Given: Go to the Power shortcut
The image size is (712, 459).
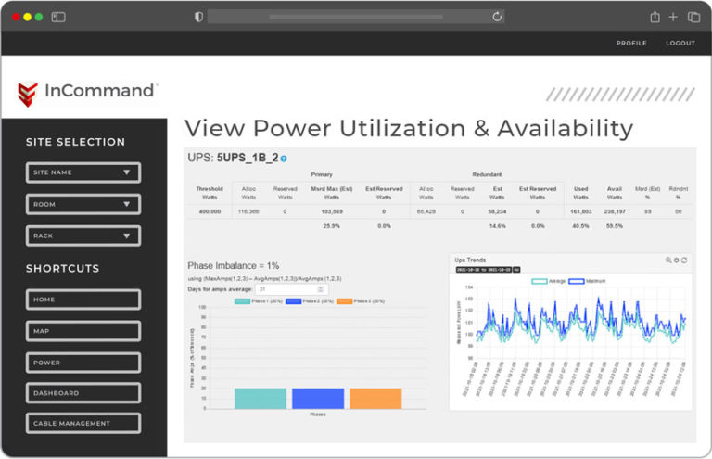Looking at the screenshot, I should tap(83, 363).
